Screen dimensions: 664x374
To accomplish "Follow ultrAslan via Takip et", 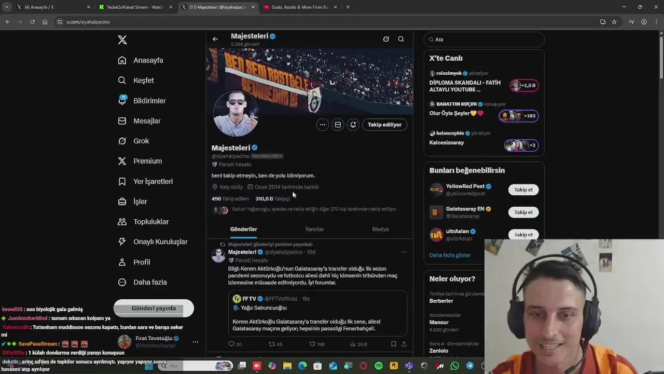I will 523,234.
